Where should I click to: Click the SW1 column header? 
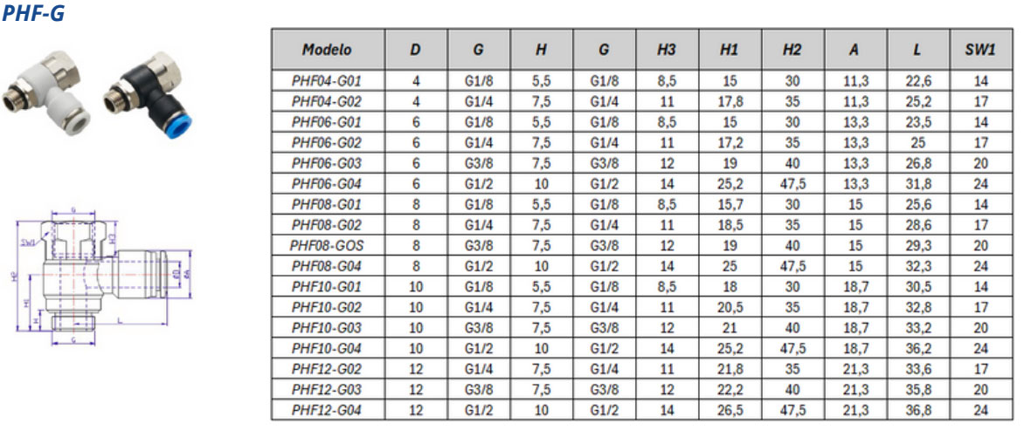pos(979,51)
